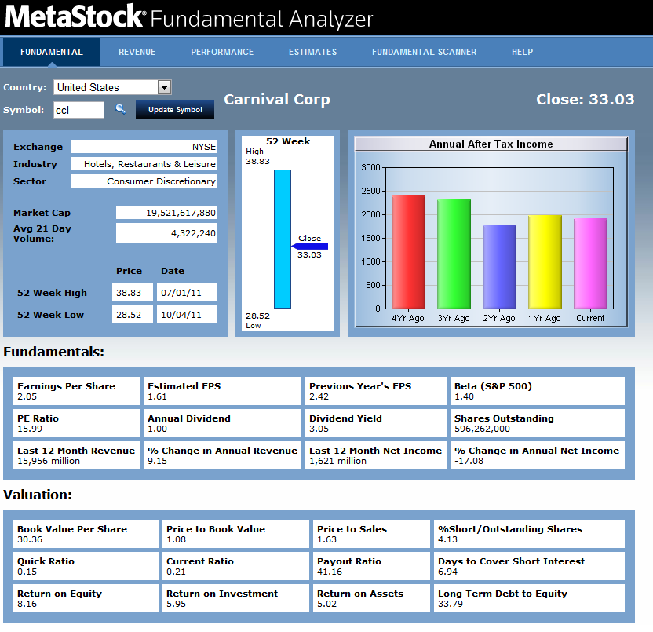Open the Fundamental Scanner tab

(424, 52)
